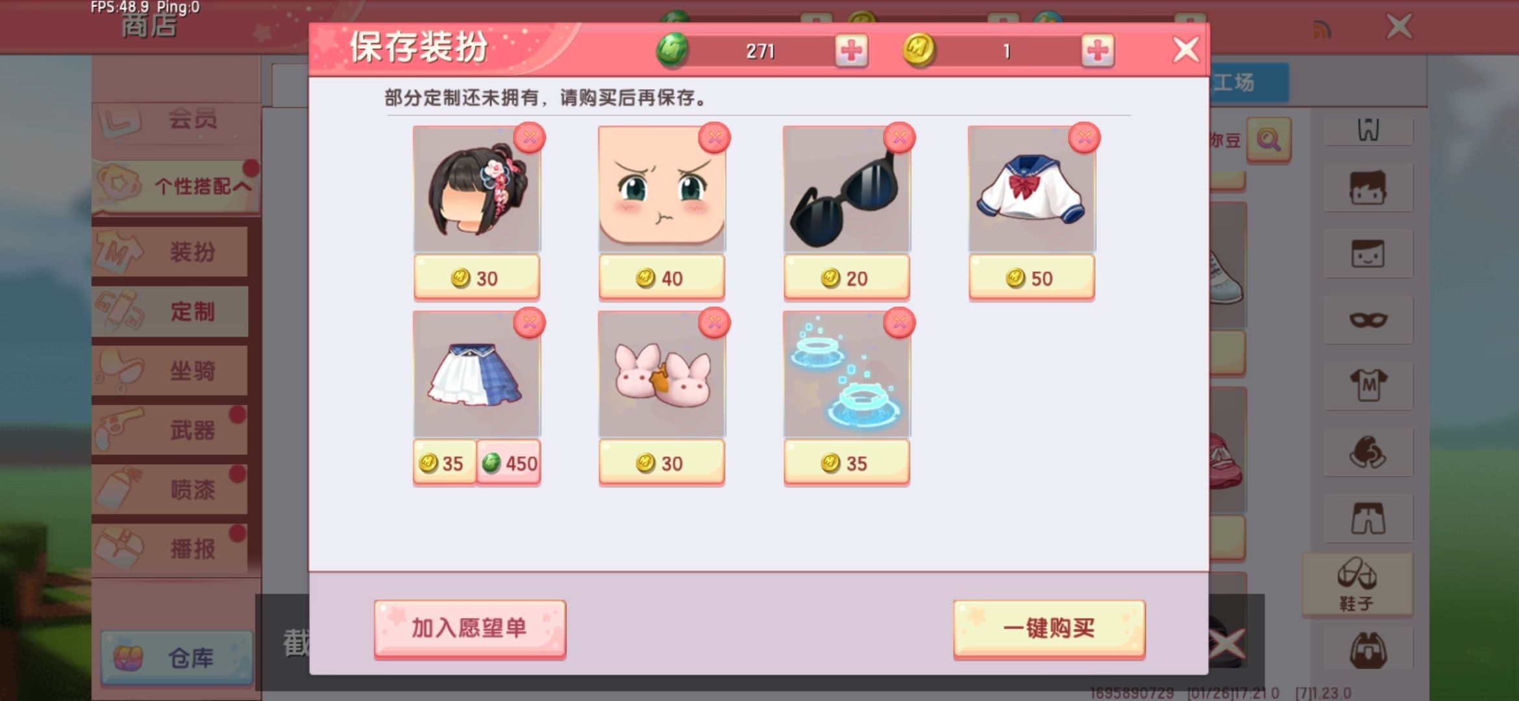Buy the angry face for 40 coins

coord(661,278)
